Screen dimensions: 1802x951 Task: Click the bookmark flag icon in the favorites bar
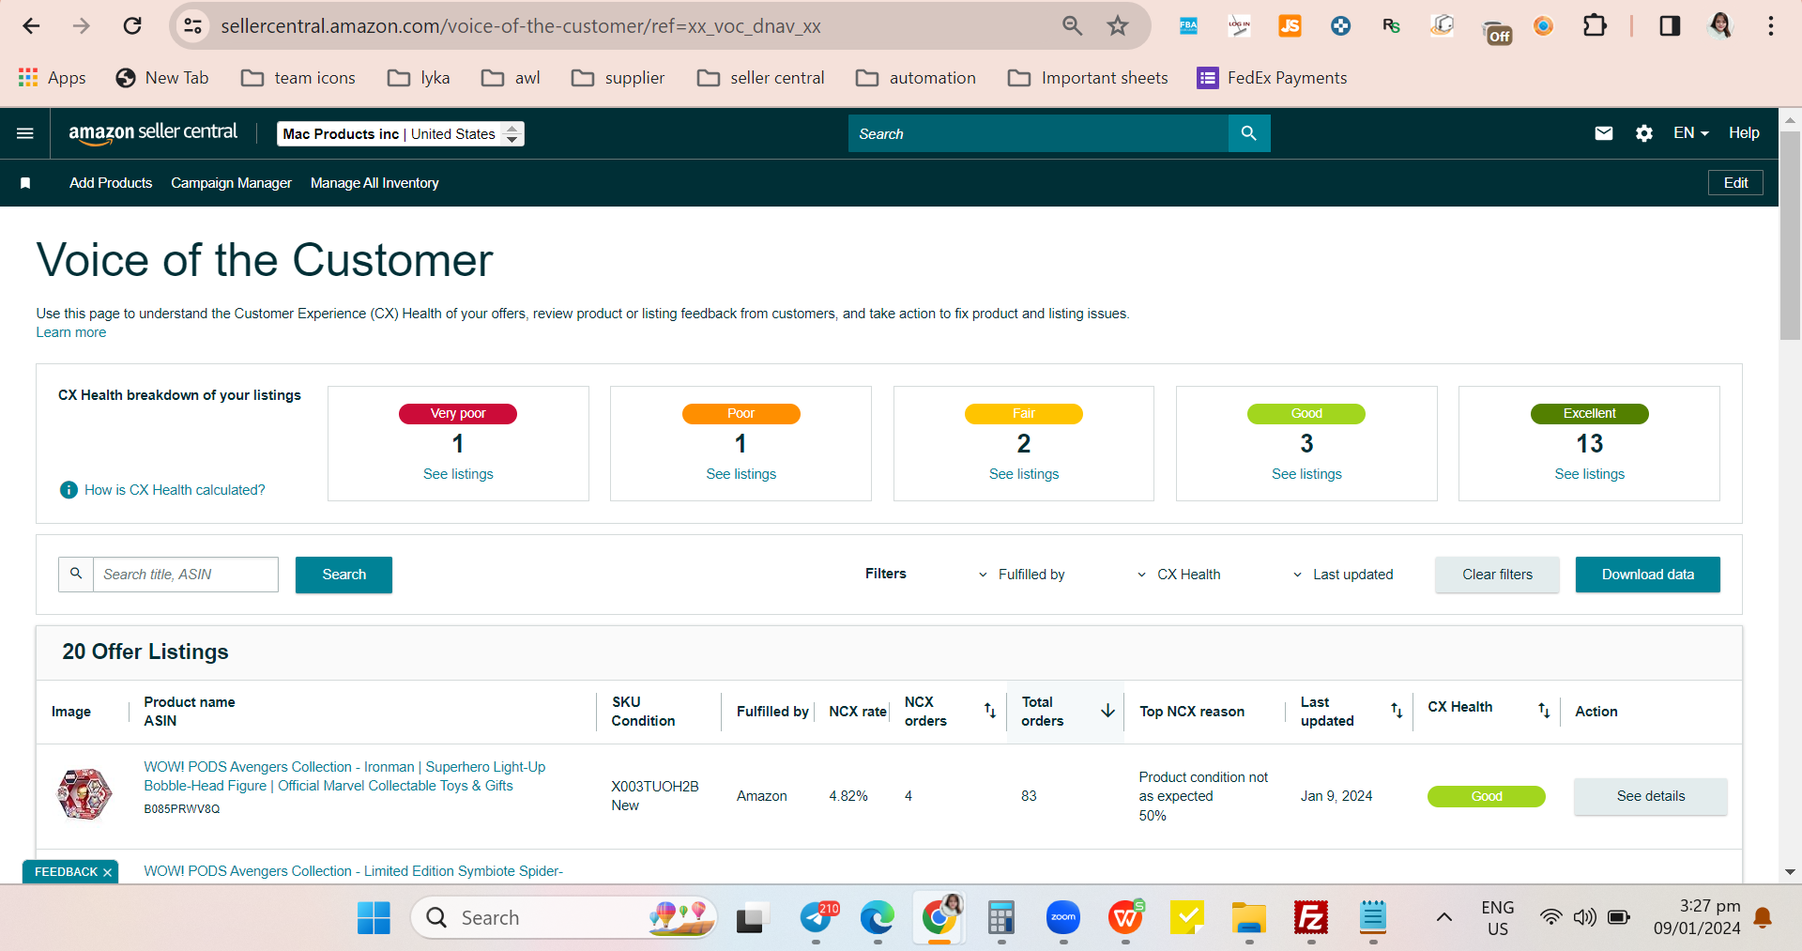tap(25, 183)
